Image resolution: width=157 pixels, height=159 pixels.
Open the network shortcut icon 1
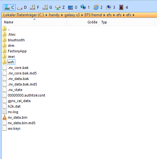pos(85,7)
